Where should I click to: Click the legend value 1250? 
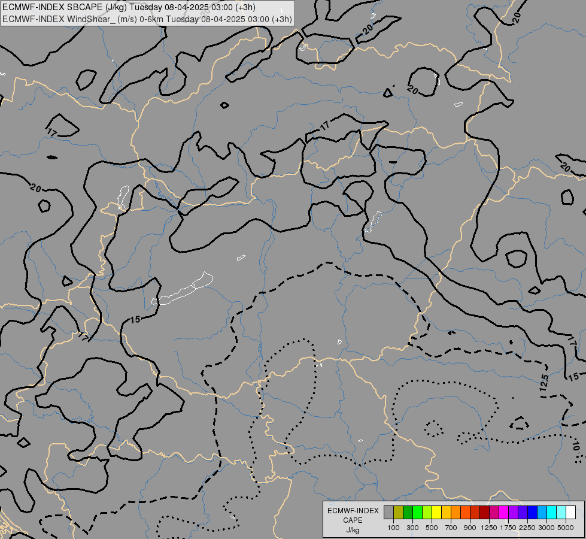pos(489,528)
